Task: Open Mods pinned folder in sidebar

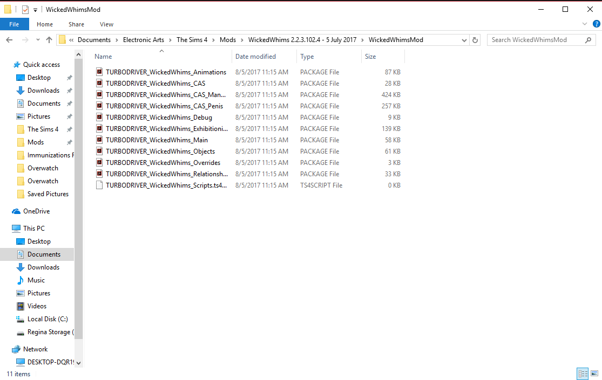Action: click(35, 142)
